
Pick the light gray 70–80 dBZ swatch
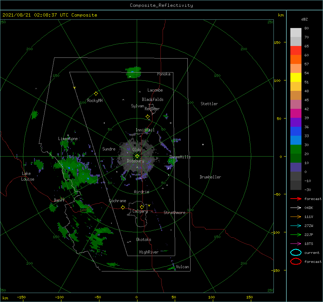pos(296,33)
